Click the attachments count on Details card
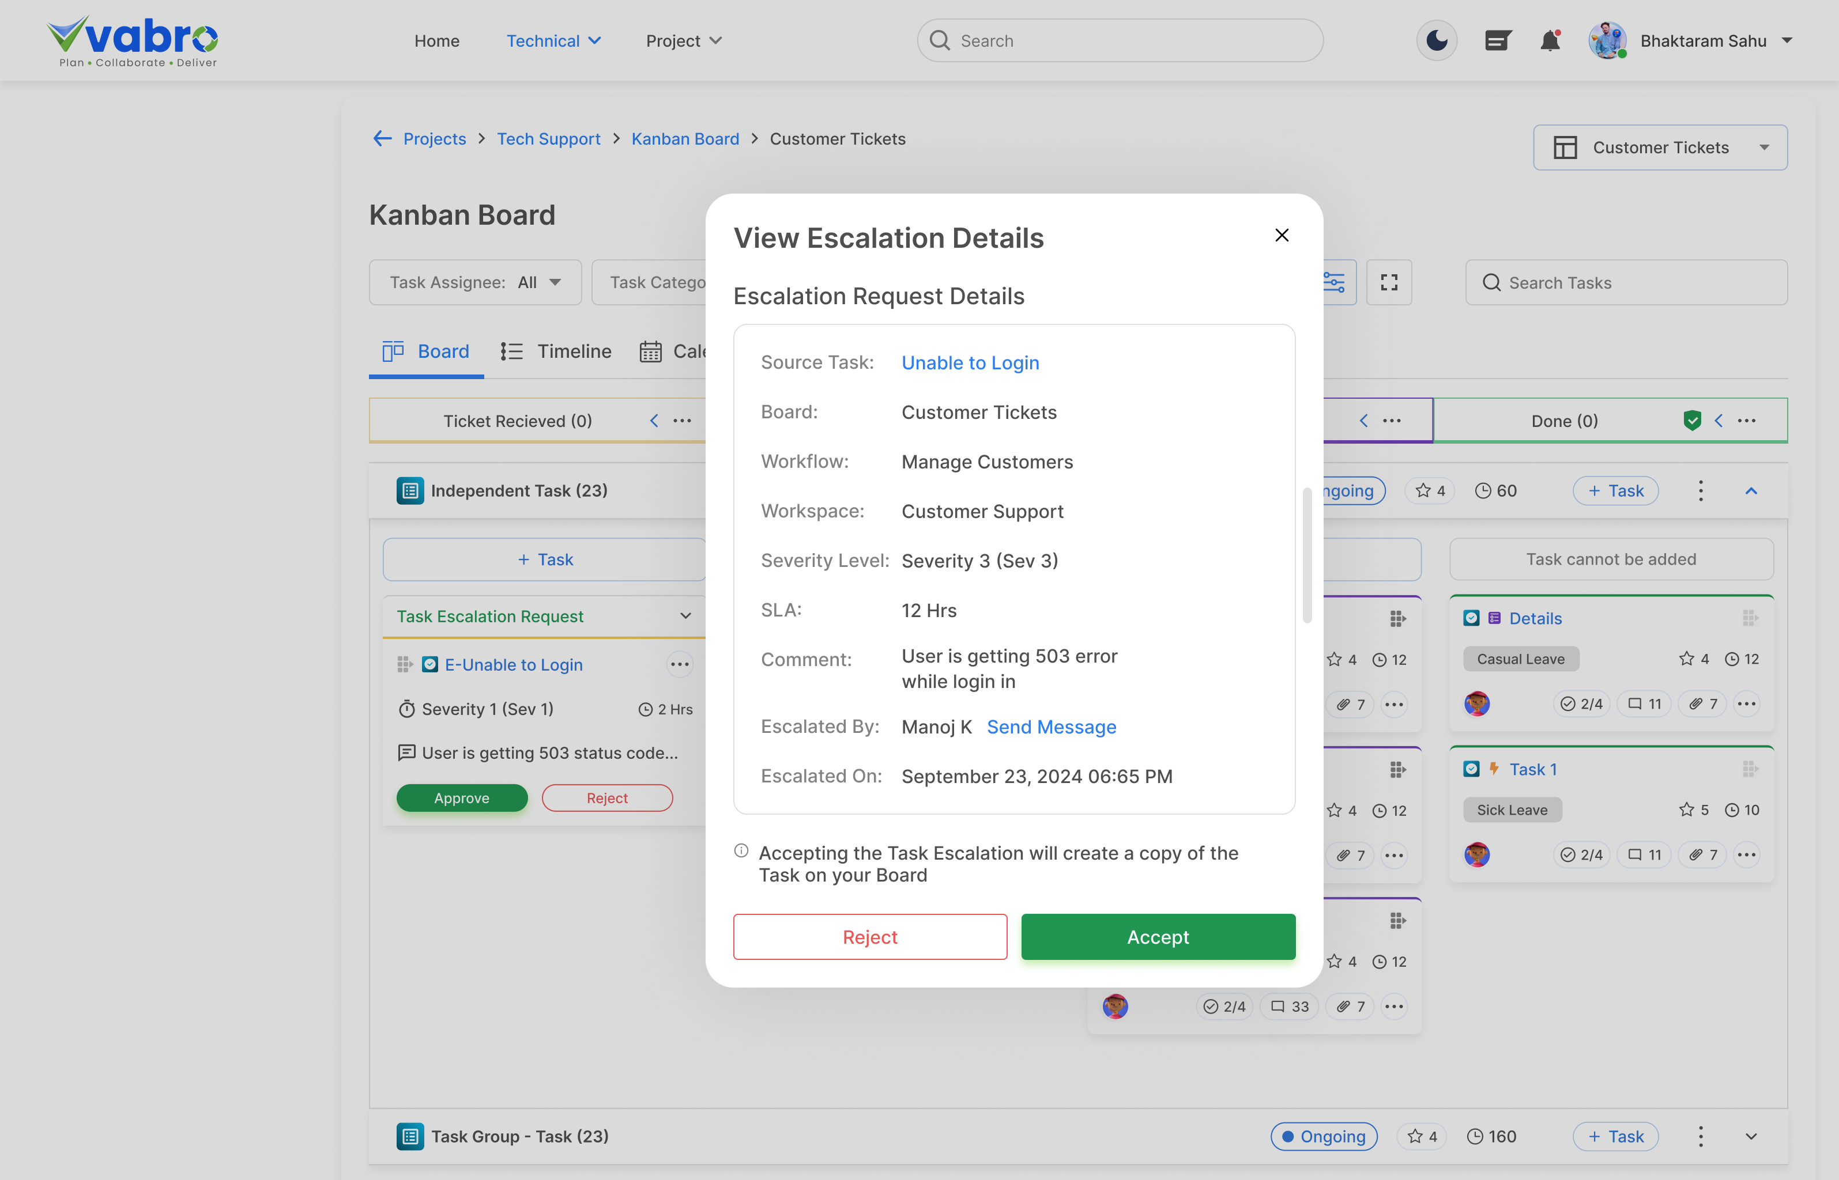 [1702, 704]
